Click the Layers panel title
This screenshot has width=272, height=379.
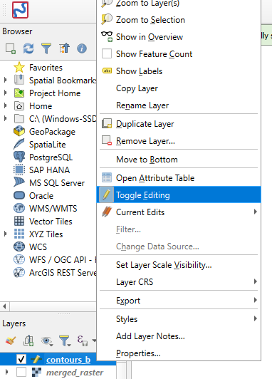14,323
